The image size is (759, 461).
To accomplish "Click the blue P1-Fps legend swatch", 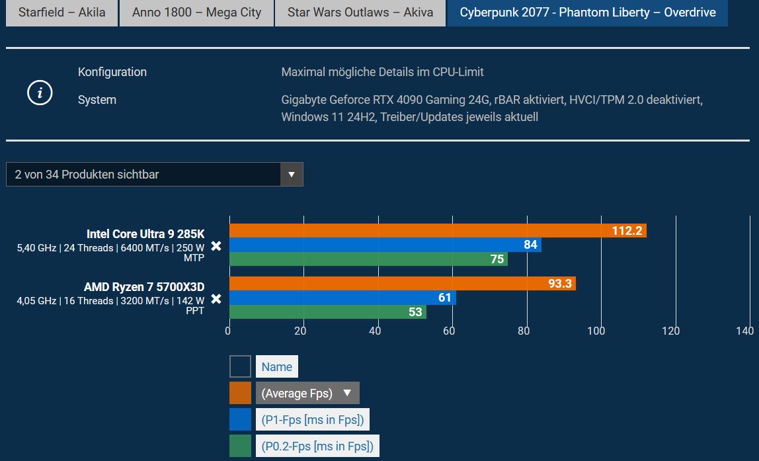I will point(240,419).
